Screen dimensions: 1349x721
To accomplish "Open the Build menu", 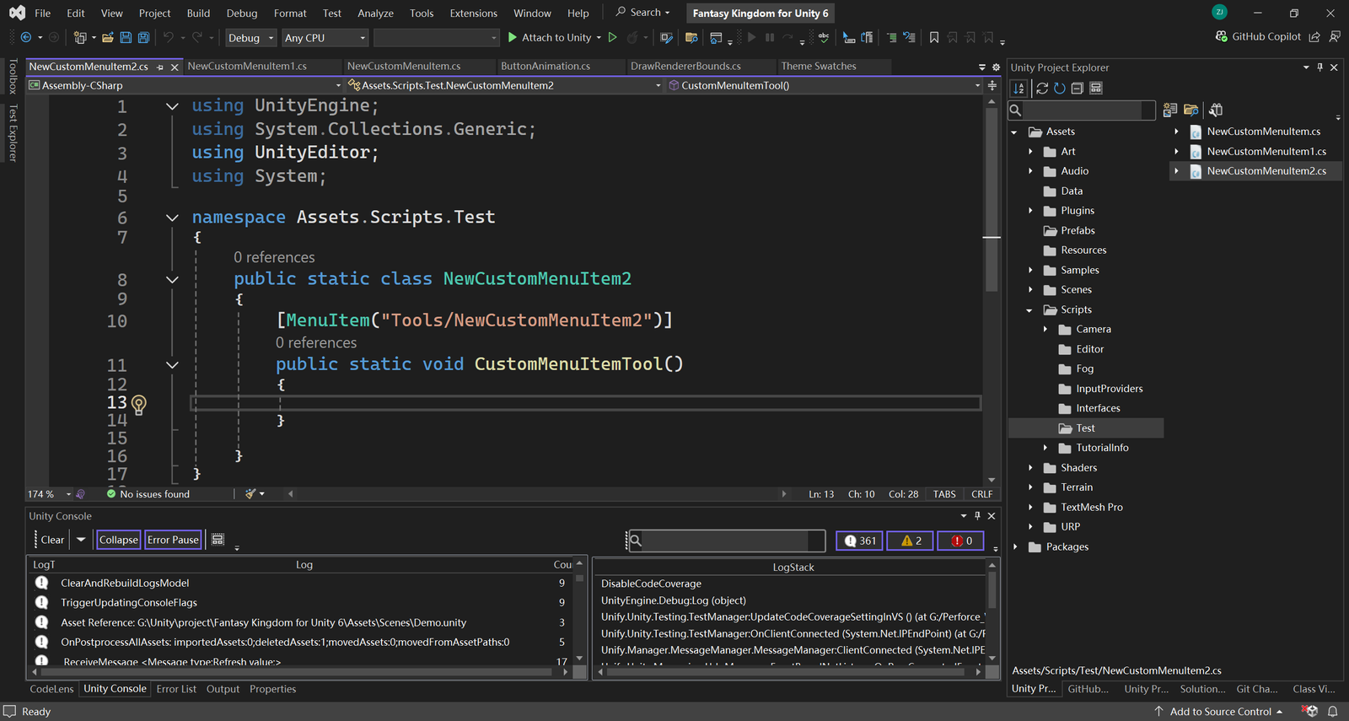I will click(198, 13).
